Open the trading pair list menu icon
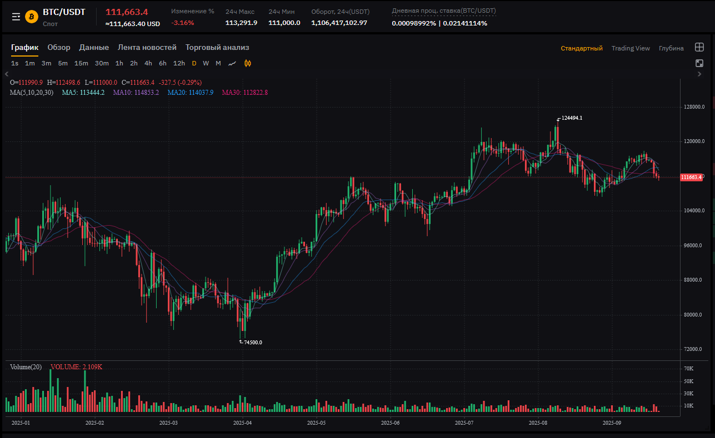The height and width of the screenshot is (438, 715). (16, 17)
